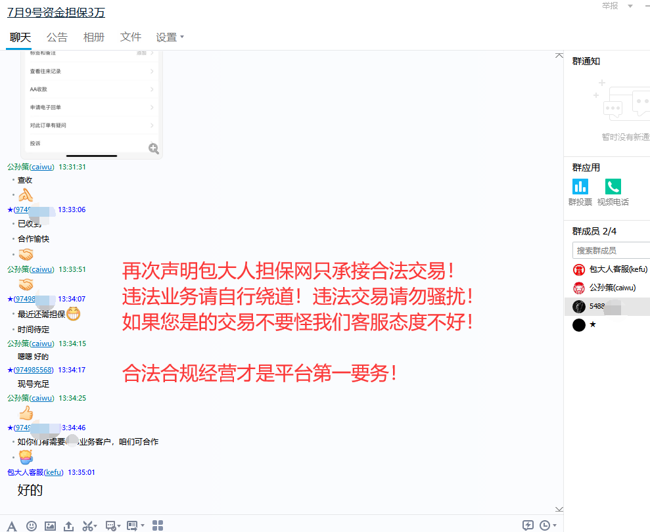
Task: Open the font formatting tool
Action: [12, 525]
